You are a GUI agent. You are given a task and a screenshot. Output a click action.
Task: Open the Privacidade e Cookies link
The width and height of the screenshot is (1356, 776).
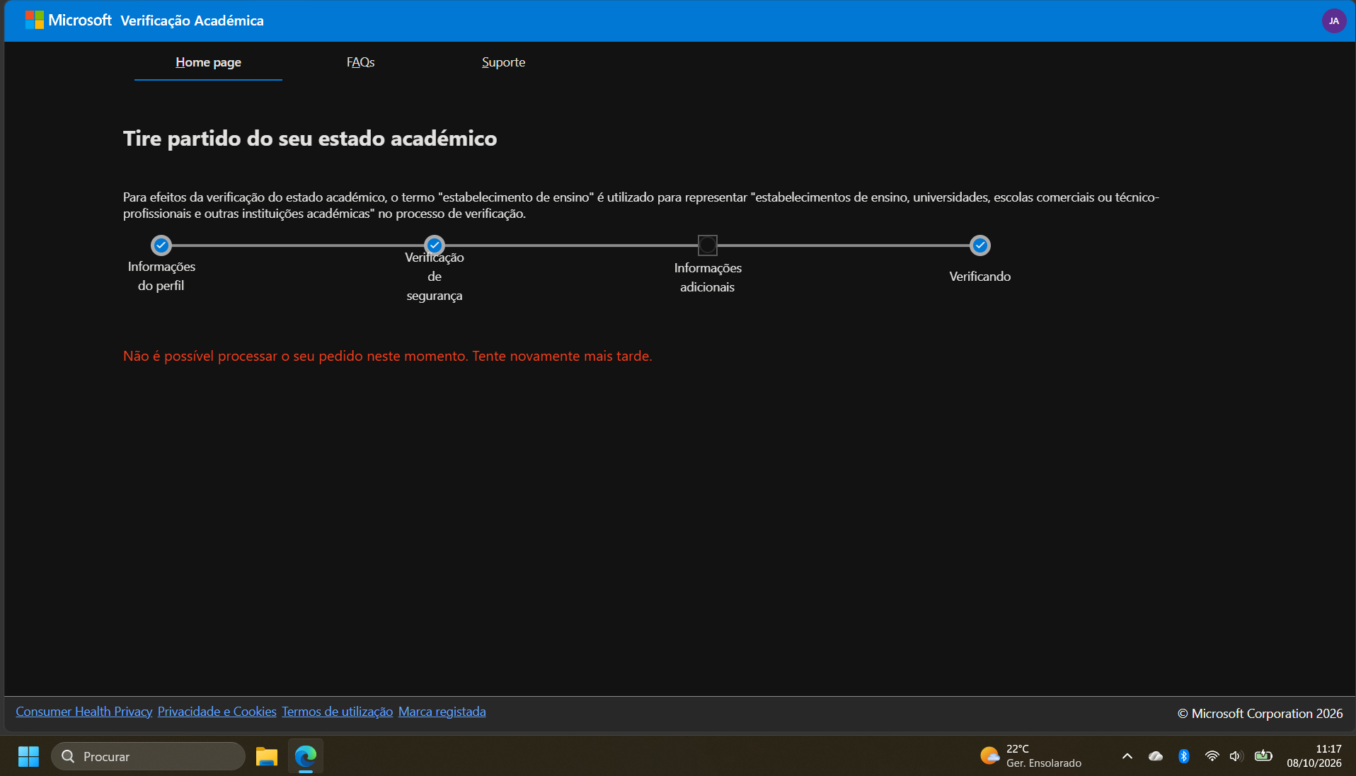(x=217, y=712)
